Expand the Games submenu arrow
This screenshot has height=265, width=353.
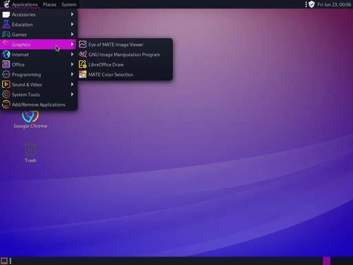tap(72, 34)
